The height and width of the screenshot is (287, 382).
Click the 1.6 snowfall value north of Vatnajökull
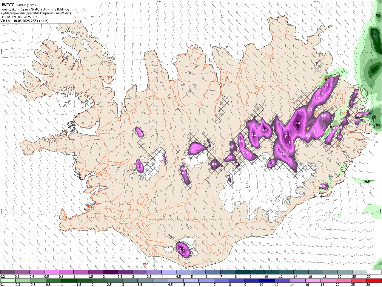pyautogui.click(x=283, y=154)
